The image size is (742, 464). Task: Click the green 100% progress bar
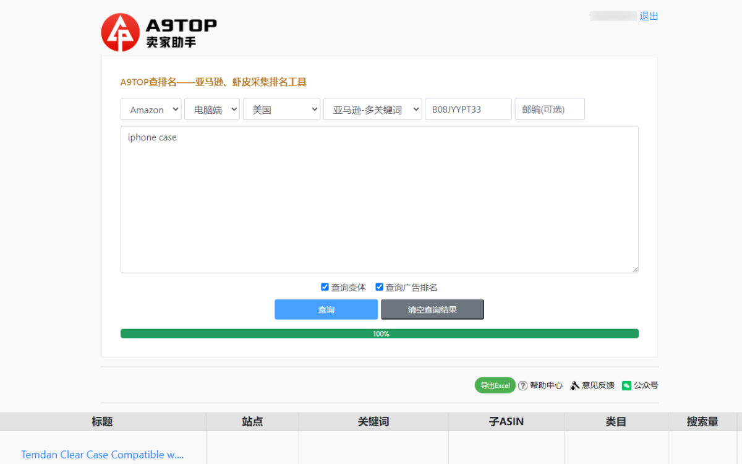coord(379,333)
